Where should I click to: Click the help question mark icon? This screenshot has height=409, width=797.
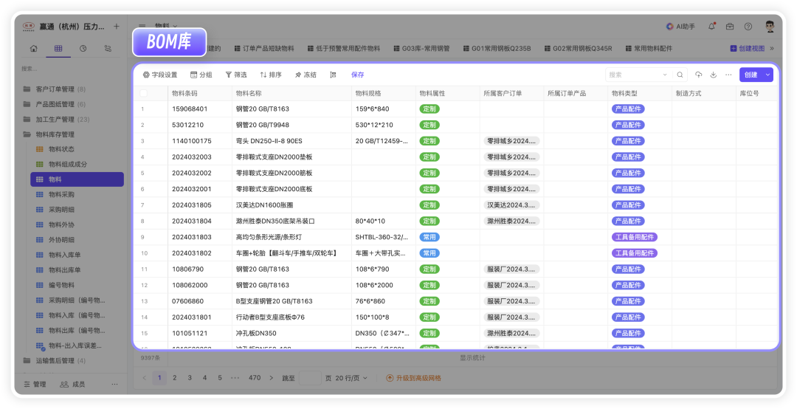(748, 27)
